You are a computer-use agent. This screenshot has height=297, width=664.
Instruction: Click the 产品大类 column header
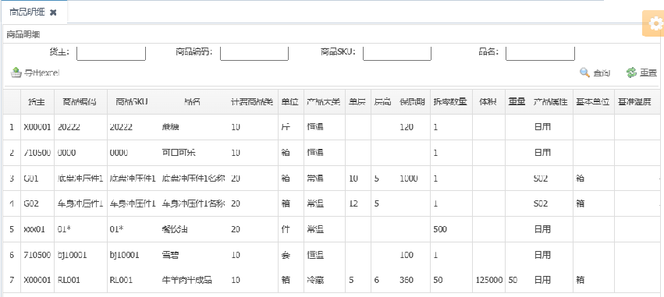324,102
